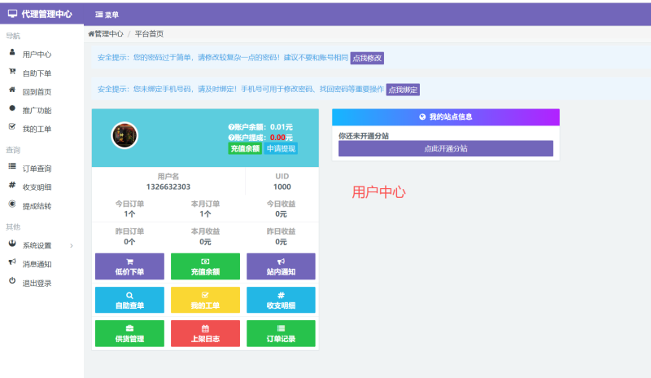Click the megaphone icon beside 消息通知

12,262
